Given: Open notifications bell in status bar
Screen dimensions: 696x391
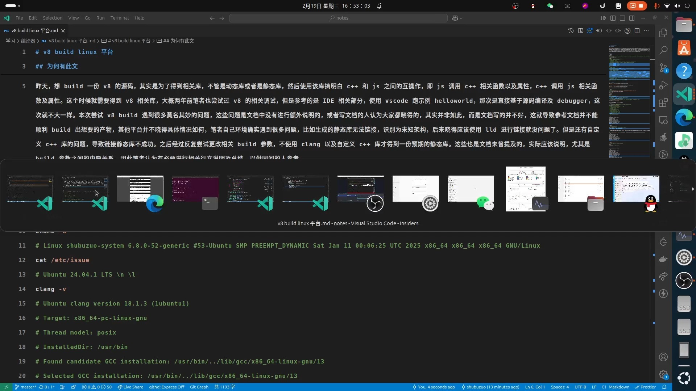Looking at the screenshot, I should pos(664,387).
